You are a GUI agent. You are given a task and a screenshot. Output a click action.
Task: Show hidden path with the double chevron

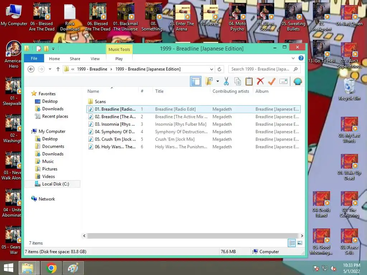[73, 69]
